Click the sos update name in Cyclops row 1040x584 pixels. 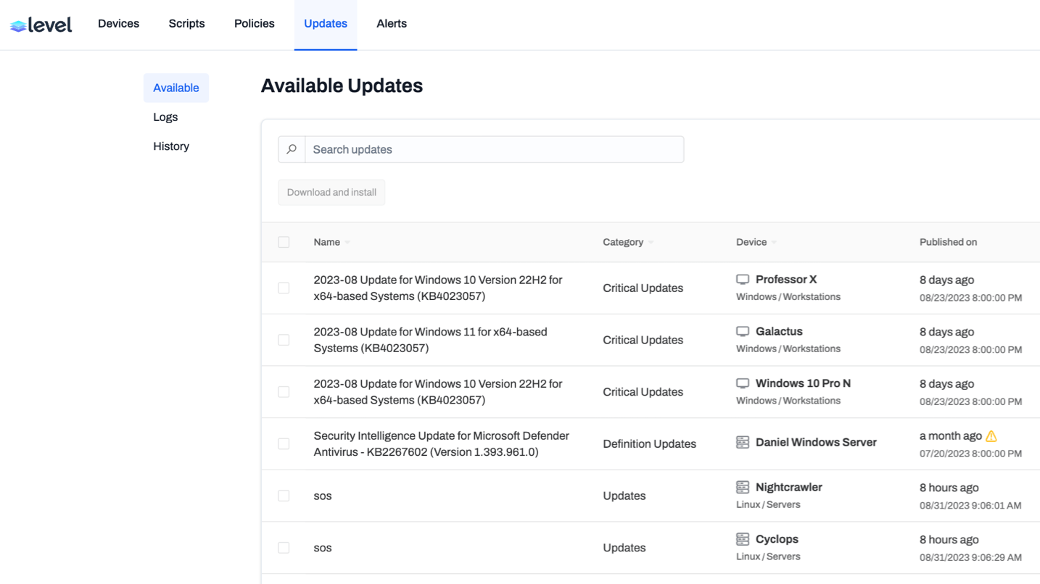point(323,548)
